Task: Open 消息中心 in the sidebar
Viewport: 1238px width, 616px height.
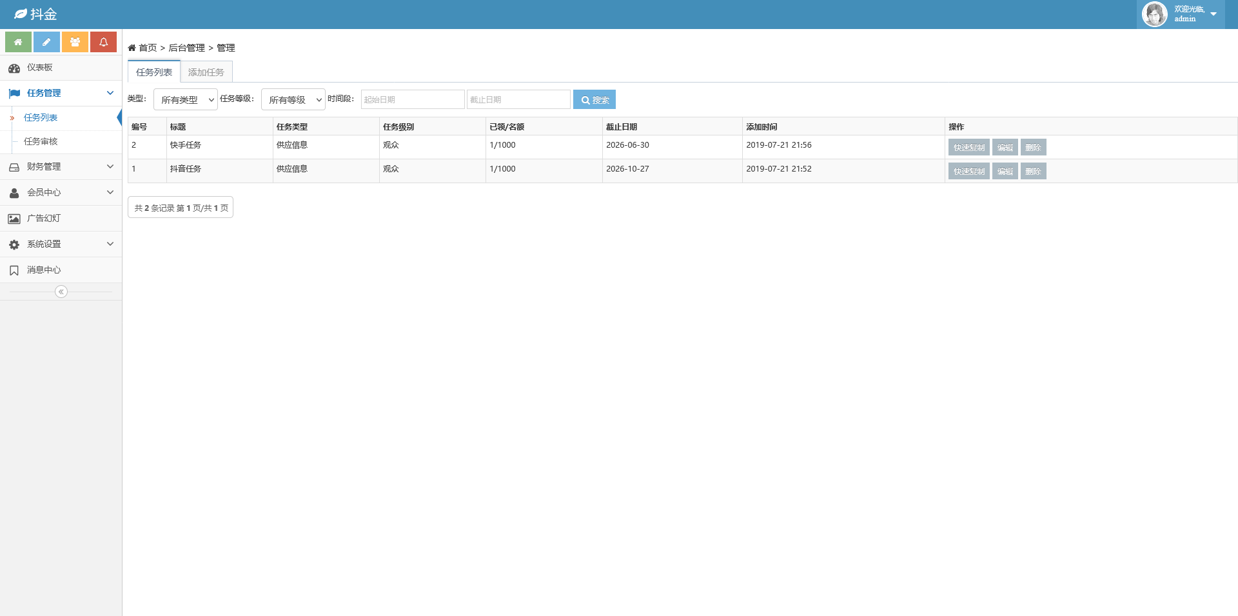Action: [44, 270]
